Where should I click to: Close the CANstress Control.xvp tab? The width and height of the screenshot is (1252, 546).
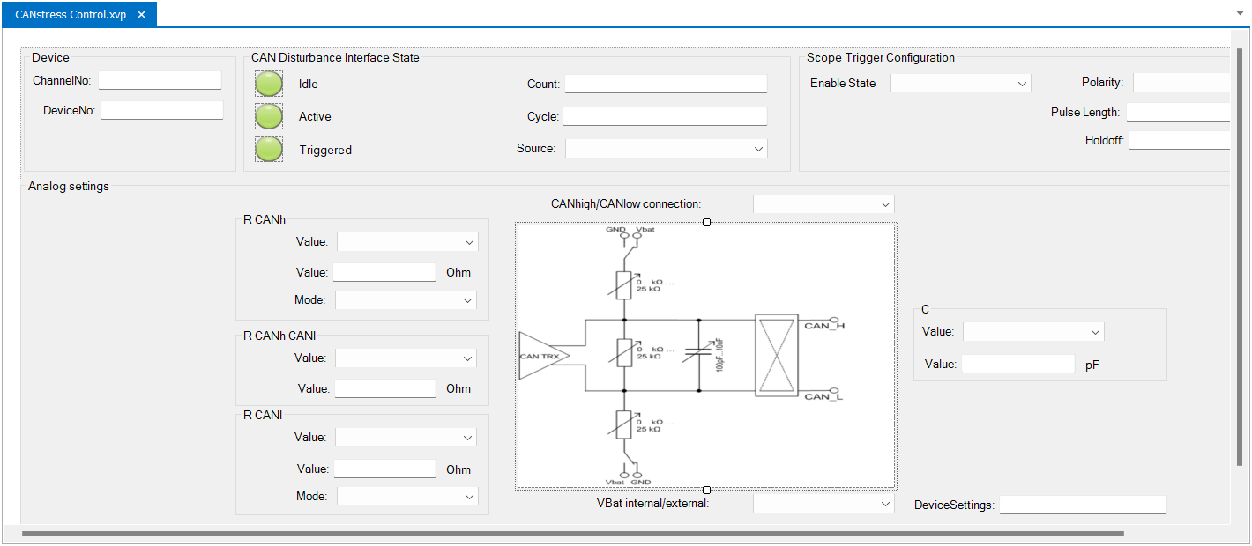pyautogui.click(x=141, y=15)
